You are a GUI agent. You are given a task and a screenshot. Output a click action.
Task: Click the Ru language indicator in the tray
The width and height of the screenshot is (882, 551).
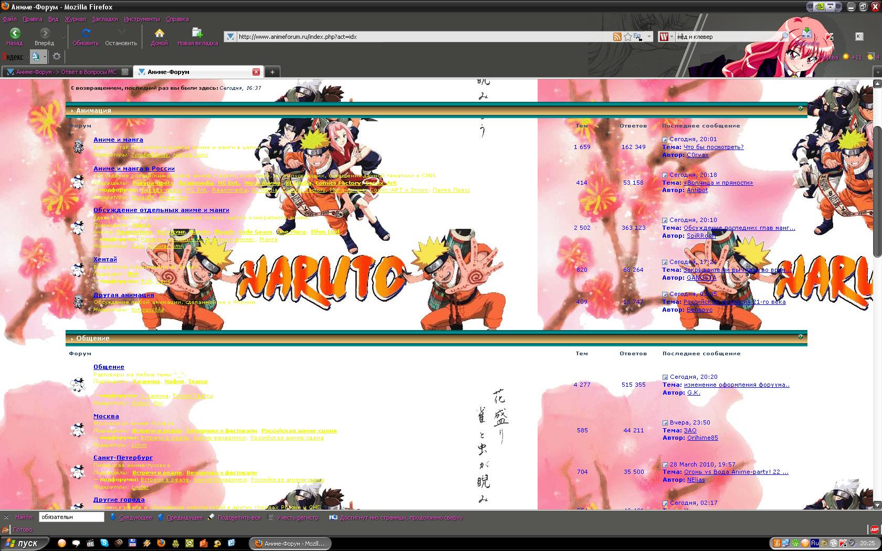(x=815, y=543)
